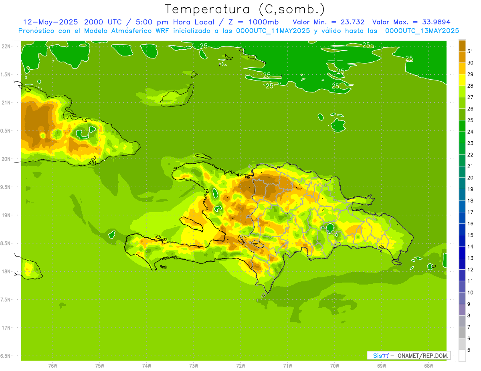Click legend swatch between 19 and 20
Image resolution: width=481 pixels, height=371 pixels.
coord(462,184)
